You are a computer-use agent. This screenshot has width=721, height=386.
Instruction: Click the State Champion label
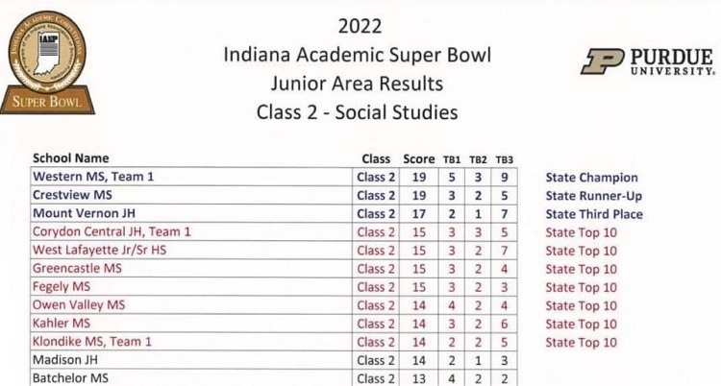(591, 177)
